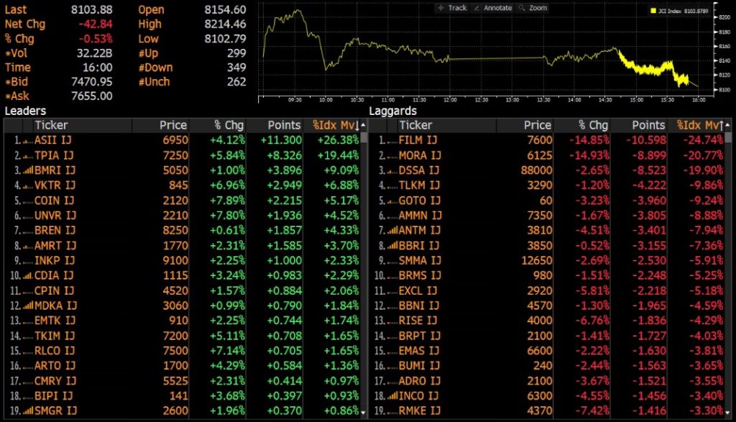
Task: Click volume bars icon beside MDKA IJ
Action: 28,306
